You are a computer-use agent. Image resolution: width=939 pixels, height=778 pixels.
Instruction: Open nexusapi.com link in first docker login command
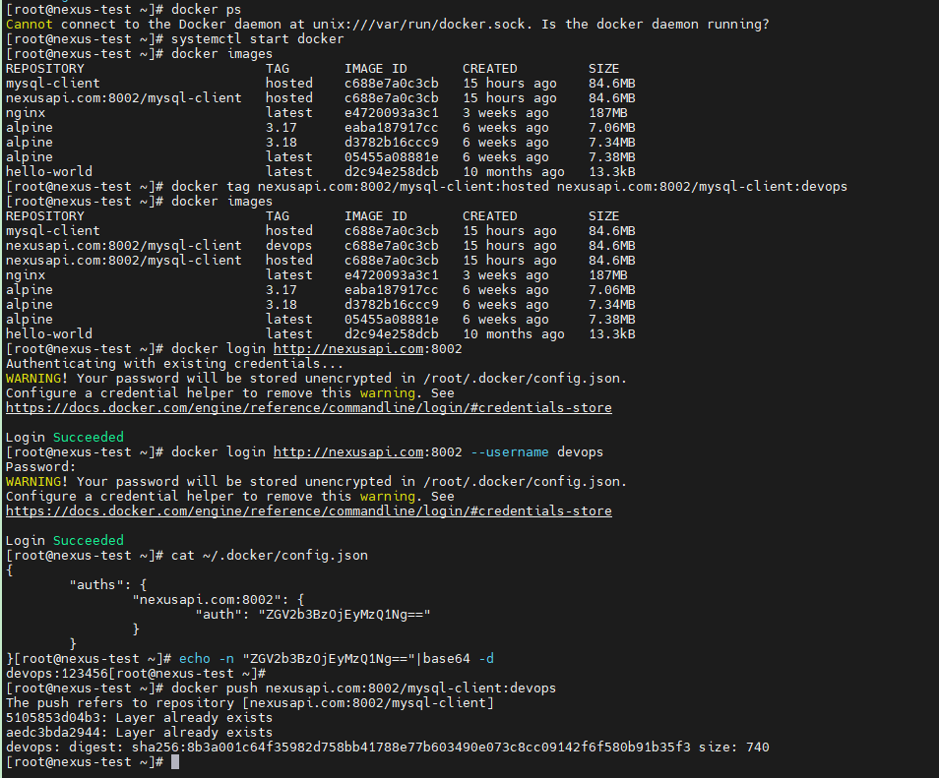pyautogui.click(x=348, y=349)
